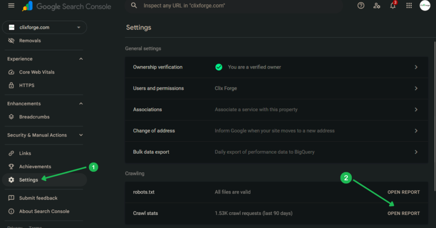Image resolution: width=436 pixels, height=228 pixels.
Task: Open Core Web Vitals report
Action: pos(37,72)
